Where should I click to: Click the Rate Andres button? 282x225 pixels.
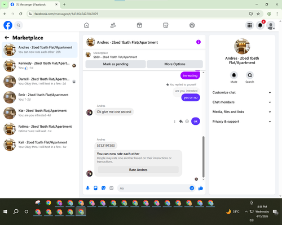click(138, 170)
